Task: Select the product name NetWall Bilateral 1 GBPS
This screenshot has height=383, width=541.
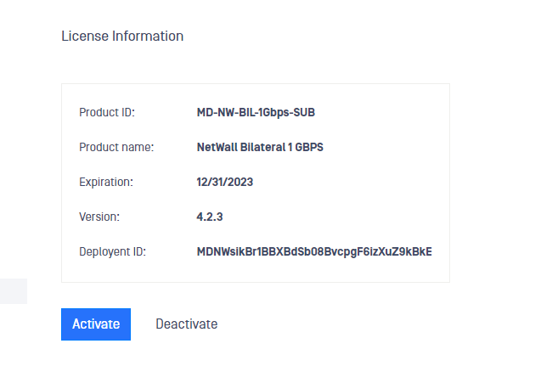Action: 260,147
